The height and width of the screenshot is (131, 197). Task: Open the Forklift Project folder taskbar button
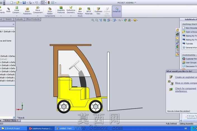pos(13,128)
